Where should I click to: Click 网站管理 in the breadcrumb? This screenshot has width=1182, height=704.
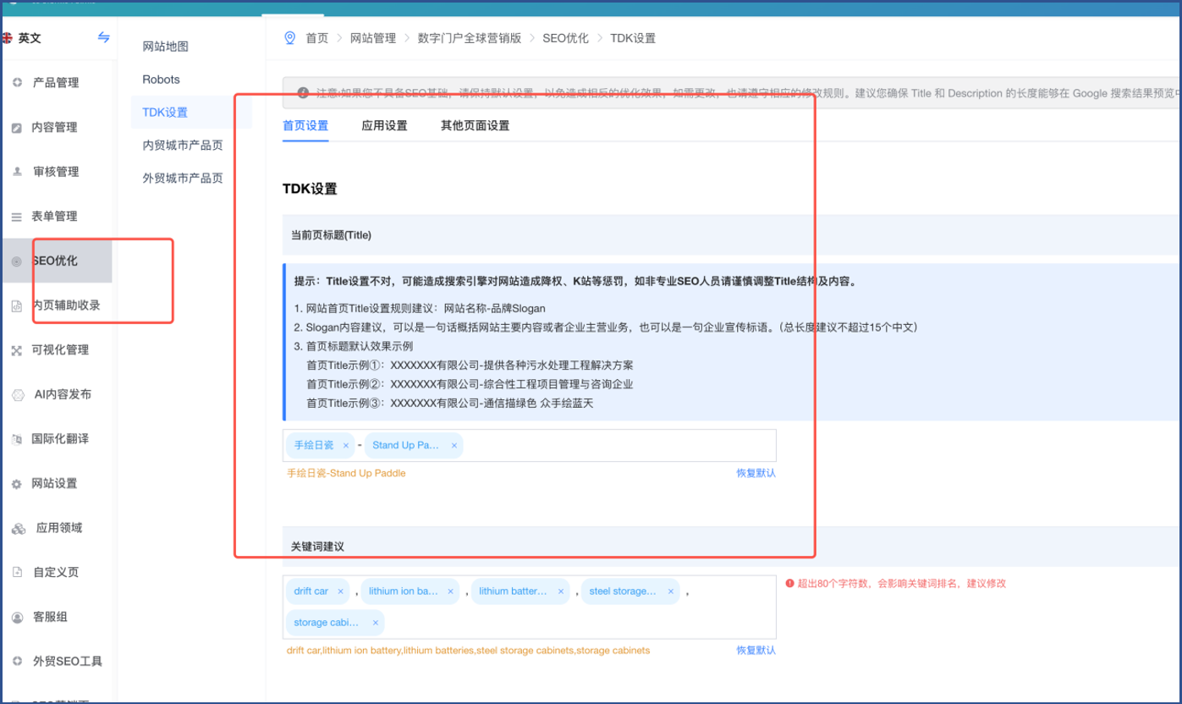373,38
